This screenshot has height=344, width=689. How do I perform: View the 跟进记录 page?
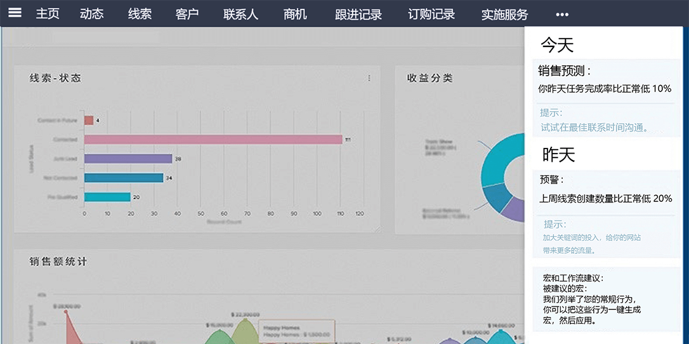tap(358, 14)
